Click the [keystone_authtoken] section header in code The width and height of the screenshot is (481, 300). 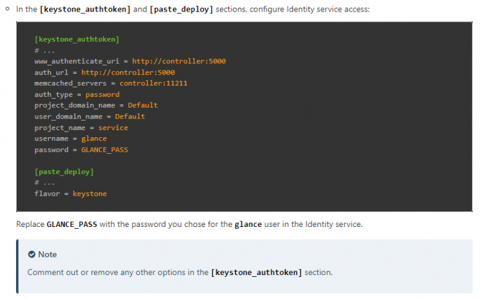tap(77, 40)
